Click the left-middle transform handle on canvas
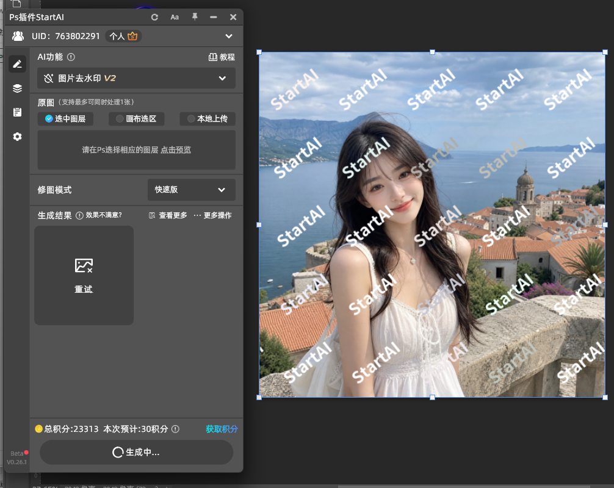Image resolution: width=614 pixels, height=488 pixels. 259,225
